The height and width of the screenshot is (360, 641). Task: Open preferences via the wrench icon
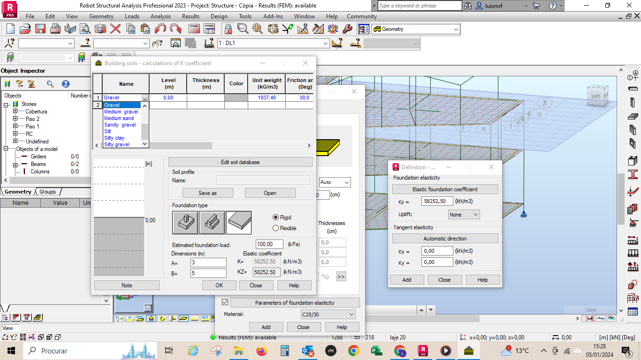(x=348, y=29)
